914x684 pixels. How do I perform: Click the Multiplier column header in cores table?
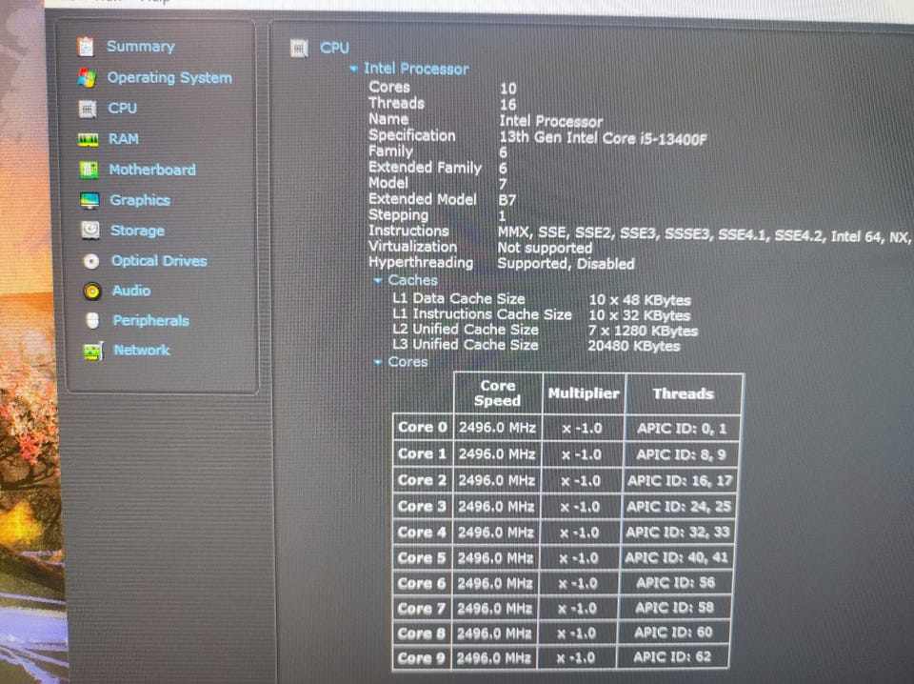point(583,392)
